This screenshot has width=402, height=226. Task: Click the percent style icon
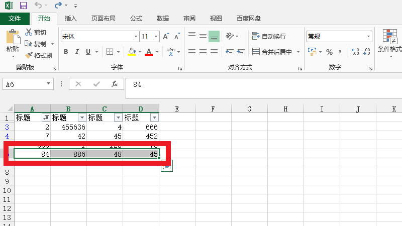(329, 52)
